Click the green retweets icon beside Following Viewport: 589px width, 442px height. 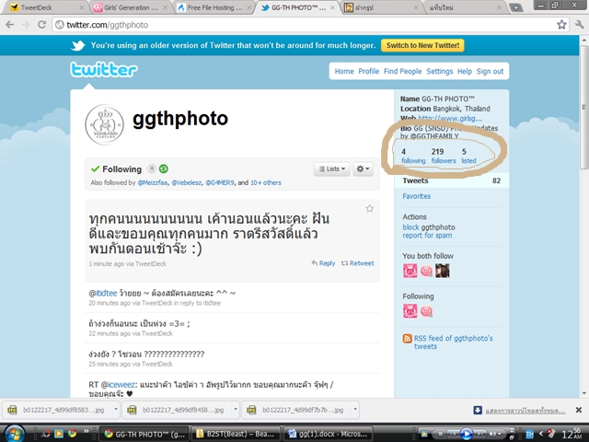tap(164, 169)
